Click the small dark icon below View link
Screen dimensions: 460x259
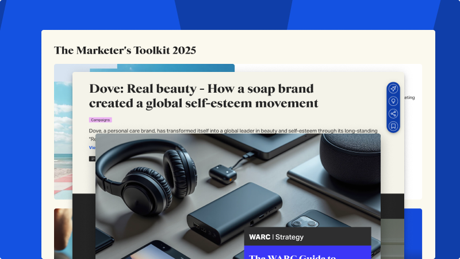tap(92, 159)
